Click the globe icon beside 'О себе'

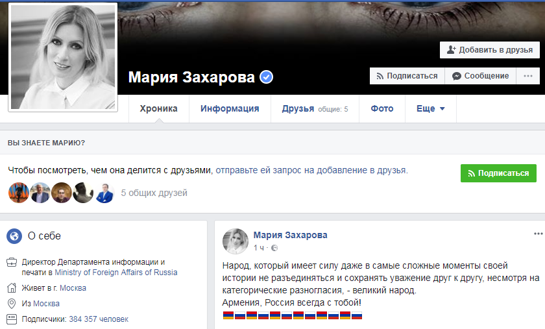pos(14,236)
